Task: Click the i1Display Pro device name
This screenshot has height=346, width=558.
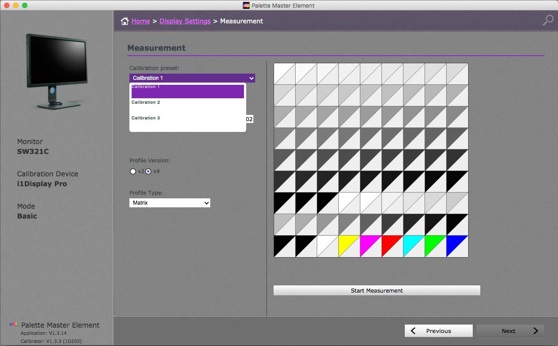Action: [x=42, y=184]
